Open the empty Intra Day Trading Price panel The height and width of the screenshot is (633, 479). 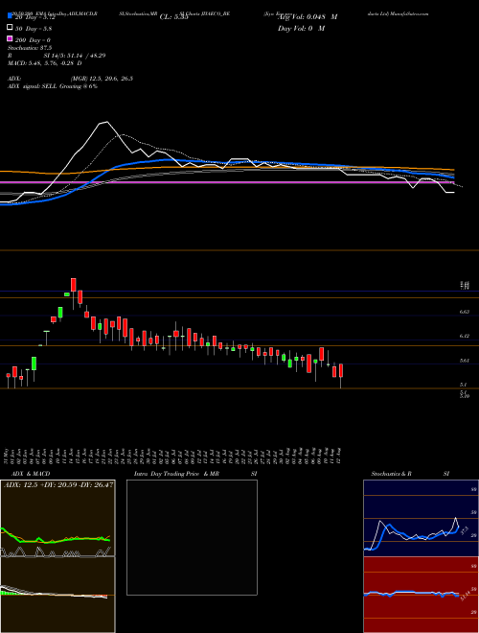(x=192, y=537)
